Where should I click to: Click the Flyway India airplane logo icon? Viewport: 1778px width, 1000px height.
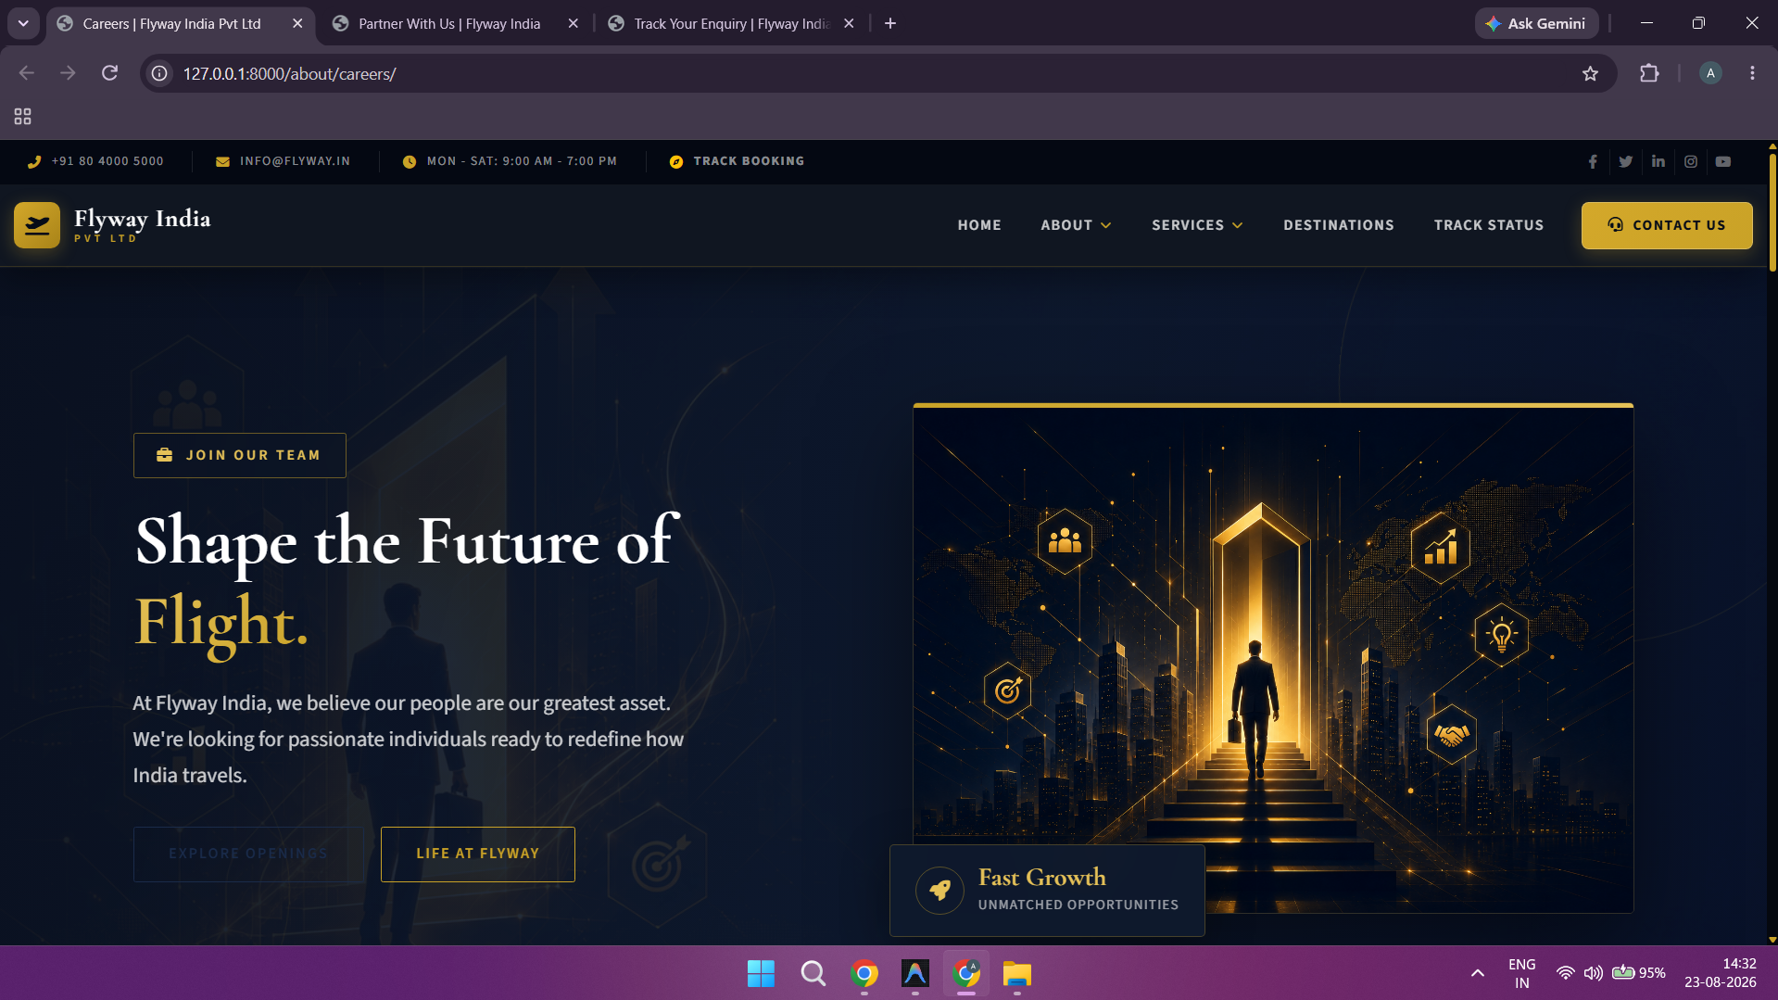coord(37,225)
